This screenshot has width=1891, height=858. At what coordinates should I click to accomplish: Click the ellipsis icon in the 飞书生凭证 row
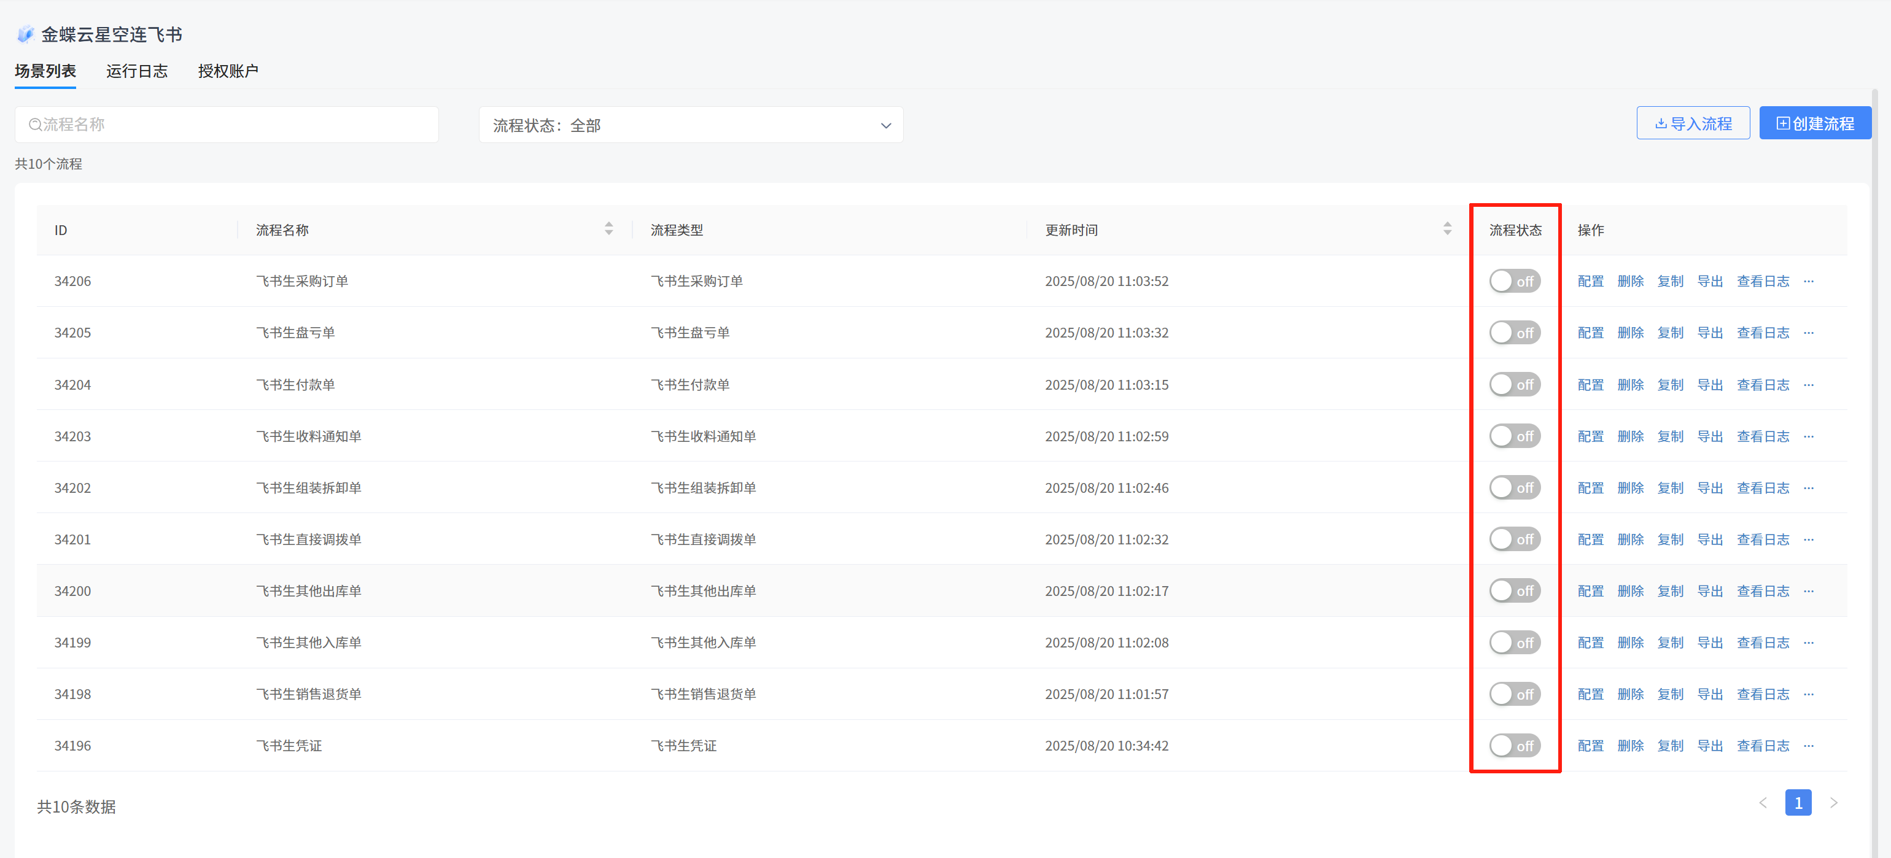click(1808, 746)
